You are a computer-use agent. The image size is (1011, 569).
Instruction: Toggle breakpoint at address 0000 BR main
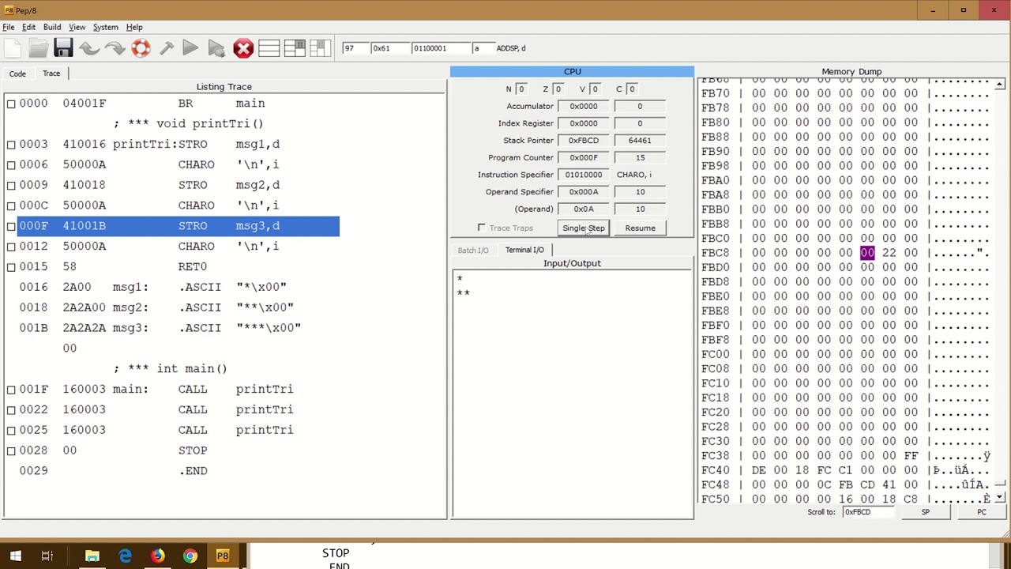(x=11, y=104)
